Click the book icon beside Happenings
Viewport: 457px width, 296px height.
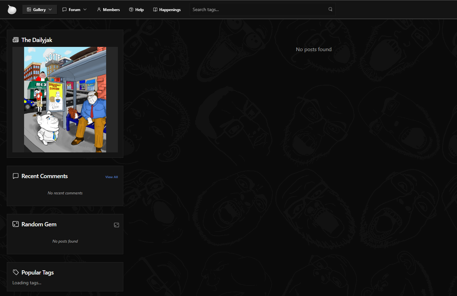pos(155,10)
